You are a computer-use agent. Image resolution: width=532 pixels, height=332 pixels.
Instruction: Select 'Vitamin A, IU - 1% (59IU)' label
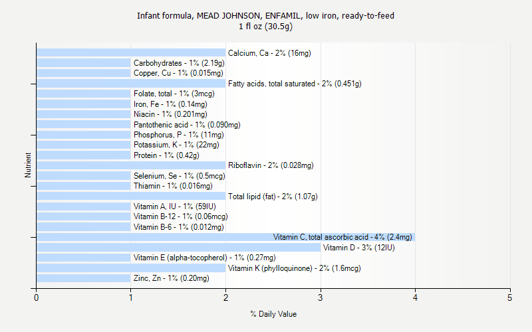[x=174, y=207]
